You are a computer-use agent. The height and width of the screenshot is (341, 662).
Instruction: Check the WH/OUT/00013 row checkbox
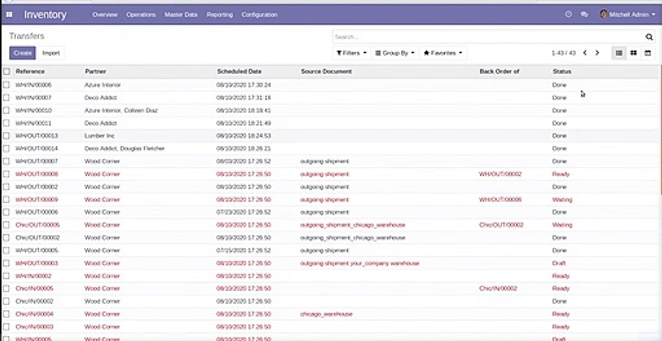click(6, 136)
